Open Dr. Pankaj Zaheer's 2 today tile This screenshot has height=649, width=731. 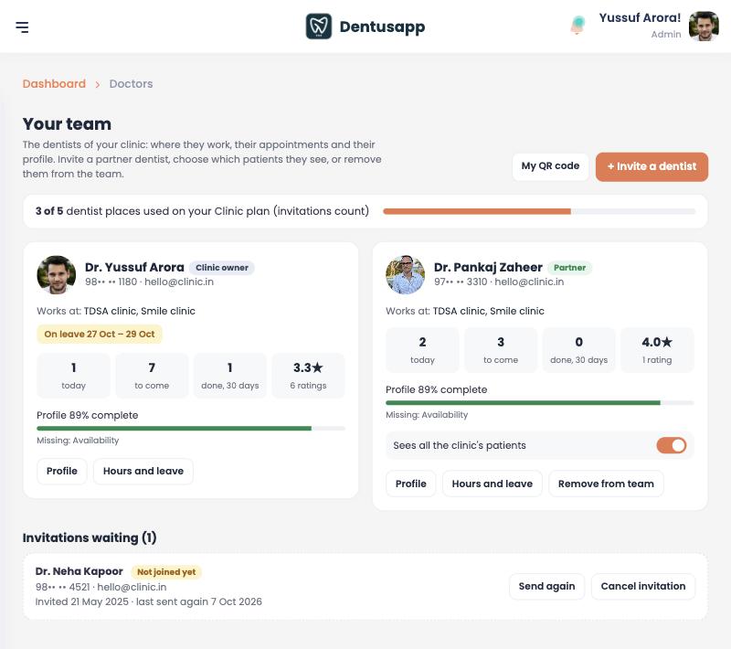(x=422, y=350)
